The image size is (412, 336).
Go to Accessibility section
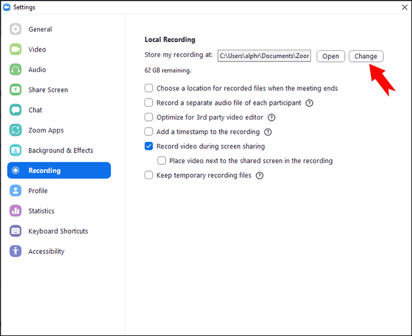click(59, 251)
